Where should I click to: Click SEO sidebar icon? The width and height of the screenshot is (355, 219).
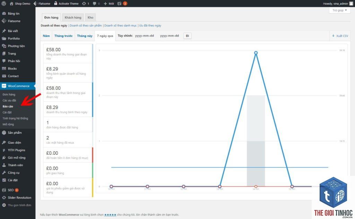click(x=4, y=190)
